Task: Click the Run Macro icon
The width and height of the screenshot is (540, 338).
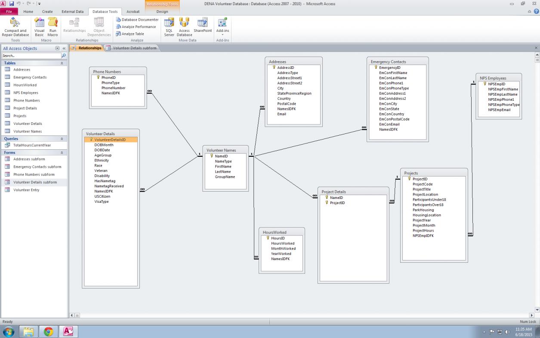Action: pyautogui.click(x=52, y=27)
